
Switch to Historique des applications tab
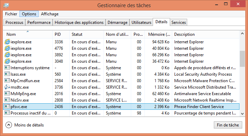[x=79, y=22]
